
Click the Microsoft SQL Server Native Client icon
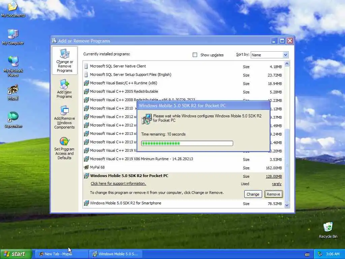(x=86, y=66)
